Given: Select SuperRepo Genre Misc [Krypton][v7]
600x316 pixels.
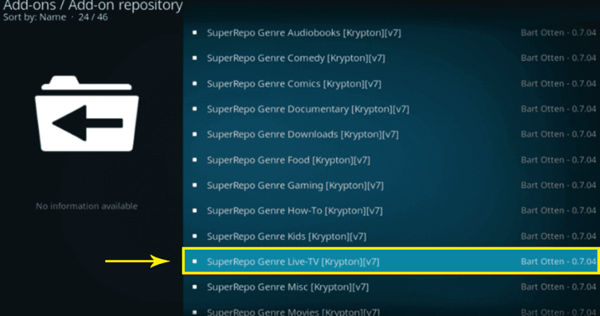Looking at the screenshot, I should coord(391,287).
